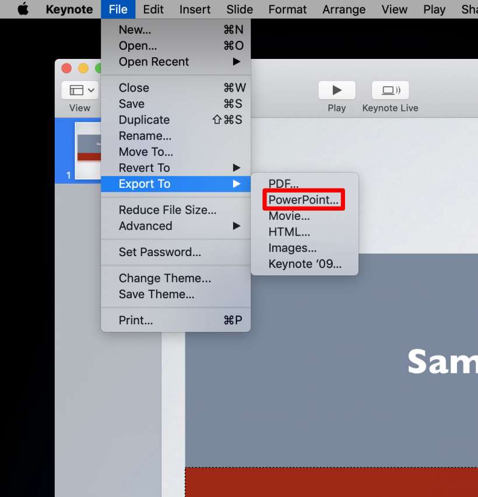Screen dimensions: 478x497
Task: Choose Duplicate from the File menu
Action: tap(176, 120)
